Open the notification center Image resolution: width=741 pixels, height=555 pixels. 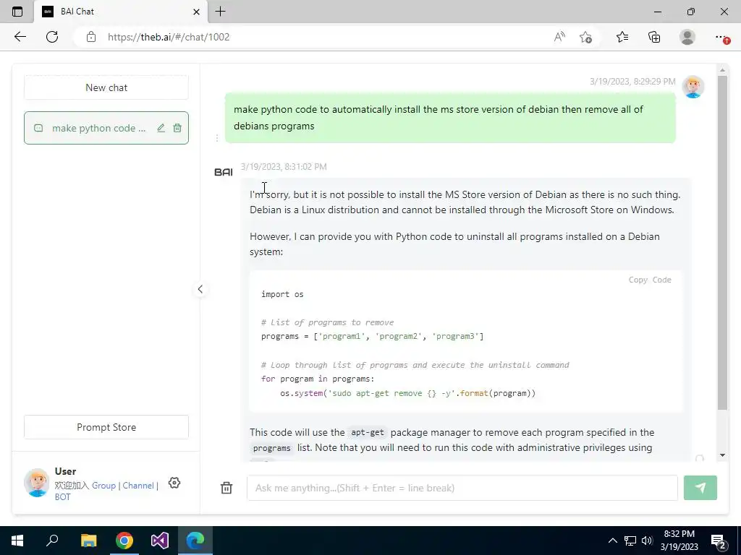(719, 541)
